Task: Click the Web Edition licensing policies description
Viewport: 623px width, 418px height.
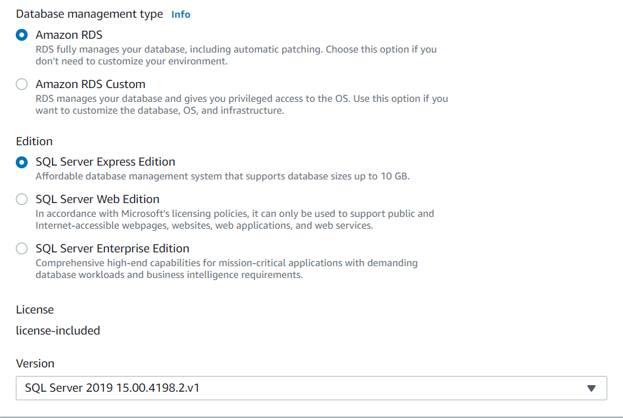Action: (235, 220)
